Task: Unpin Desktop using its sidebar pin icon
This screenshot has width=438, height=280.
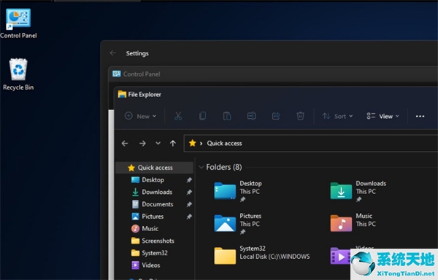Action: pos(189,180)
